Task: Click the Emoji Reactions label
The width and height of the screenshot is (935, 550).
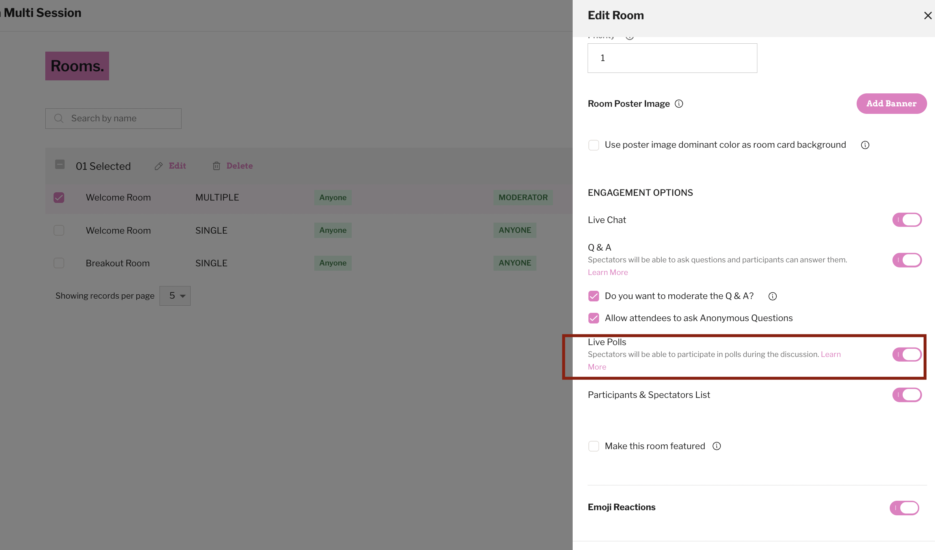Action: coord(621,507)
